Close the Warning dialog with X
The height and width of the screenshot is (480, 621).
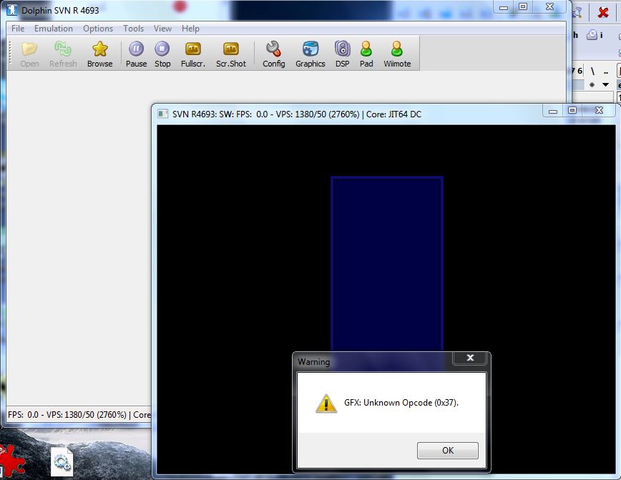pyautogui.click(x=470, y=358)
